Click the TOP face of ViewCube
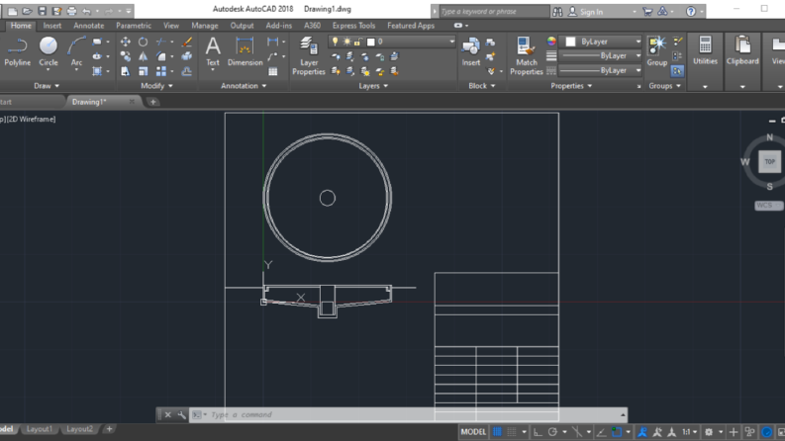 pyautogui.click(x=769, y=161)
